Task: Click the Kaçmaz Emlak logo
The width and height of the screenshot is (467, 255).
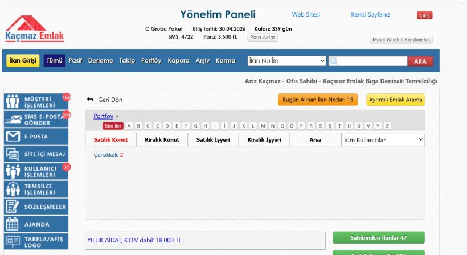Action: 35,30
